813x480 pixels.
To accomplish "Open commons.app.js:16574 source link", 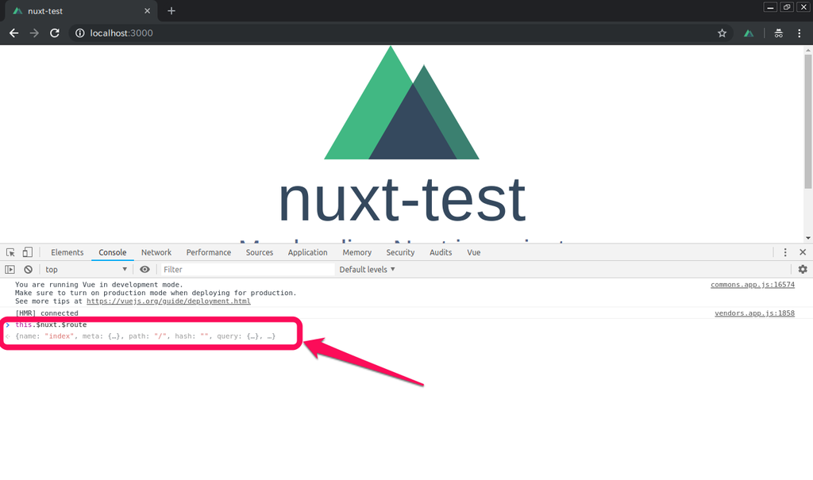I will coord(753,285).
